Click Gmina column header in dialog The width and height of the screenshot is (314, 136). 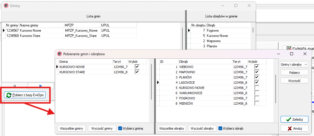(x=85, y=62)
